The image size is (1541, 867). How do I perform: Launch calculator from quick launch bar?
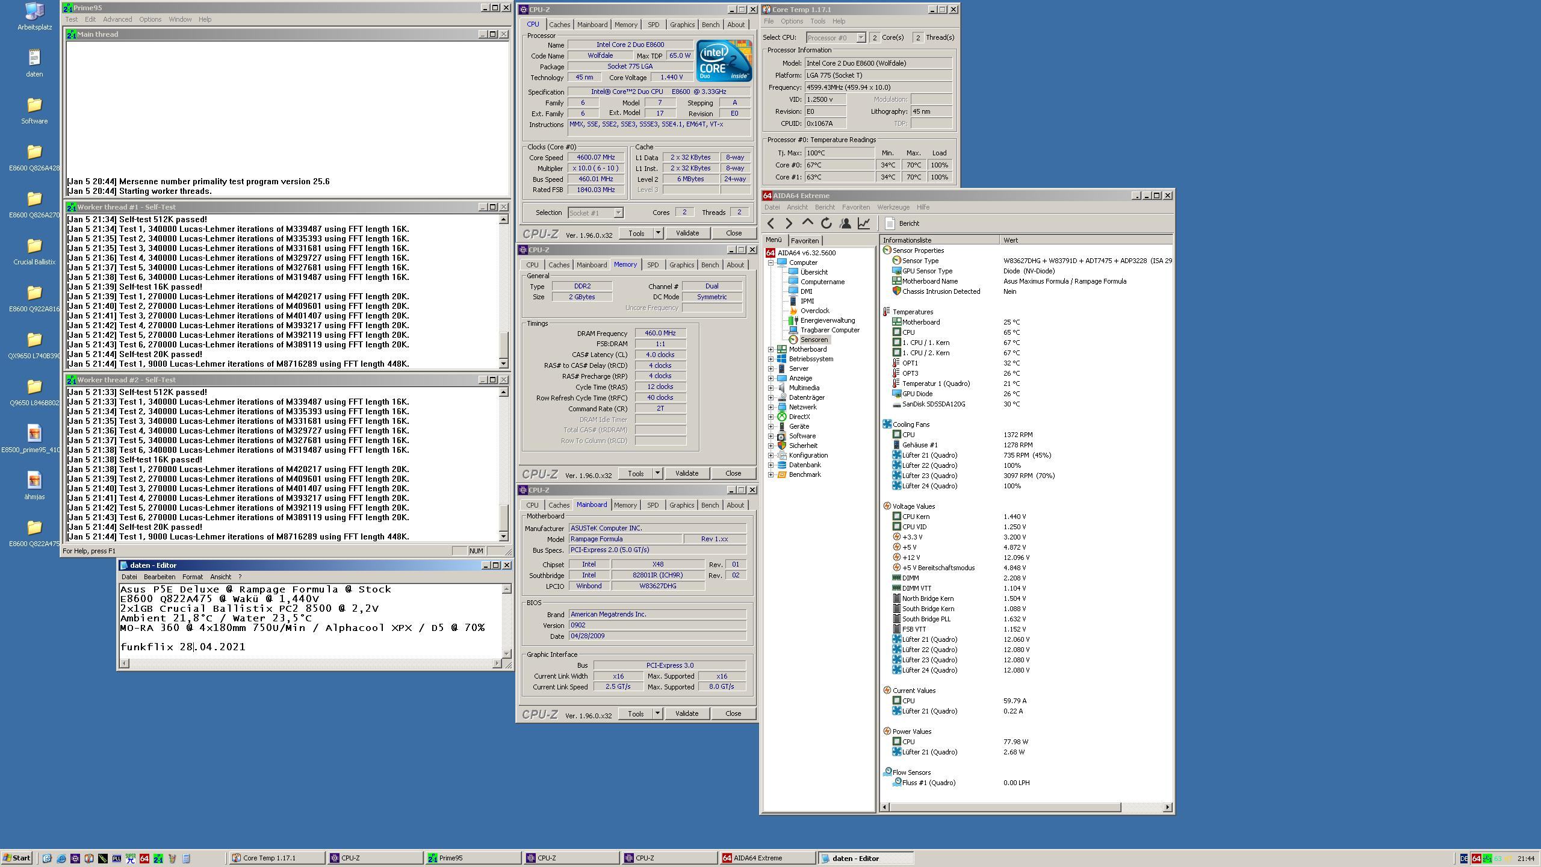coord(185,859)
